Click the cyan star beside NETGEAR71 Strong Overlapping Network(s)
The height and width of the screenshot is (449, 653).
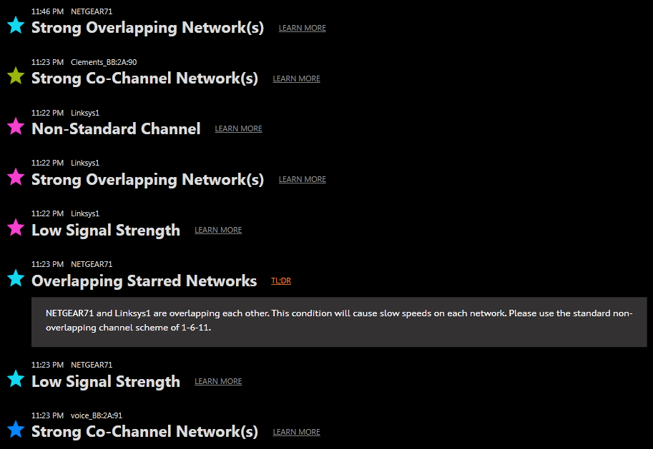tap(16, 26)
